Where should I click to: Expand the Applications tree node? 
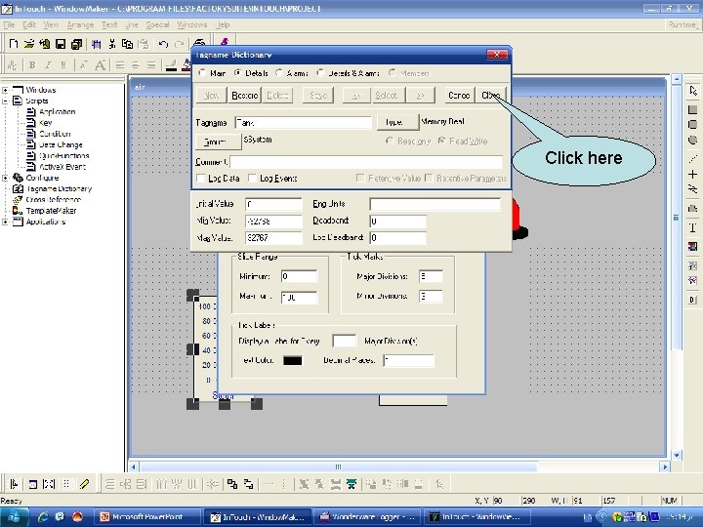pyautogui.click(x=6, y=222)
